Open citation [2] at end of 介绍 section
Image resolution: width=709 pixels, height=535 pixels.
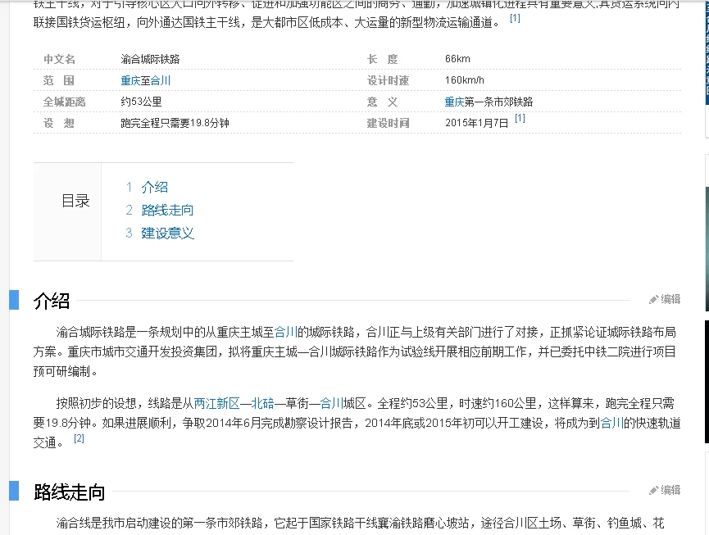80,438
